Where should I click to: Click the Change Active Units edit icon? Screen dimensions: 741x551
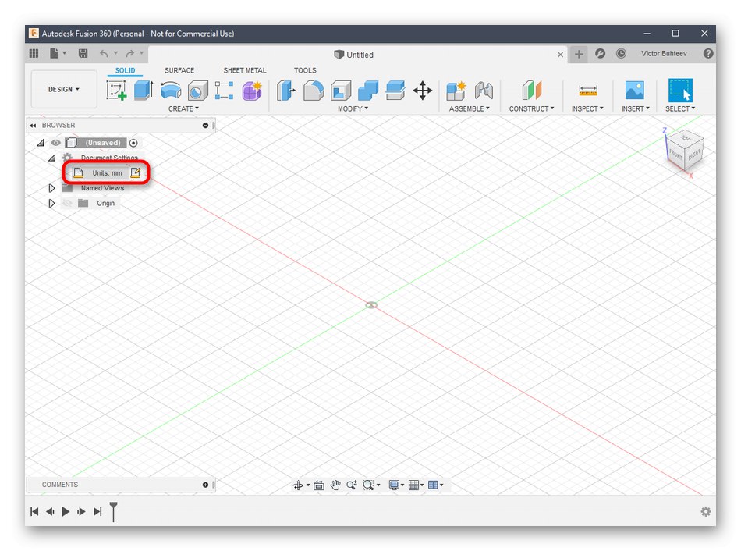click(x=135, y=172)
